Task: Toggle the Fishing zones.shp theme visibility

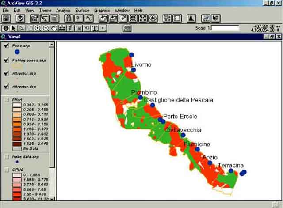Action: coord(6,60)
